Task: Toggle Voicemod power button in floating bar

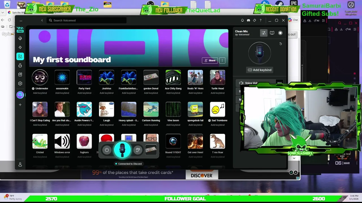Action: click(x=107, y=150)
